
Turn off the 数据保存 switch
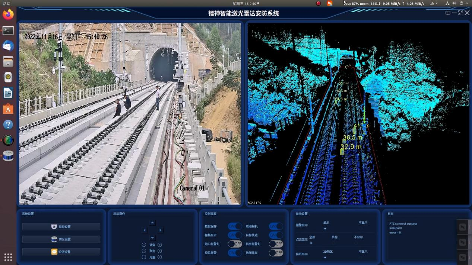(x=235, y=226)
